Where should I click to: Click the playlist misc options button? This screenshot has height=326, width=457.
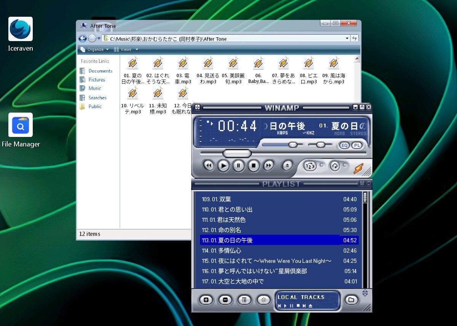263,300
